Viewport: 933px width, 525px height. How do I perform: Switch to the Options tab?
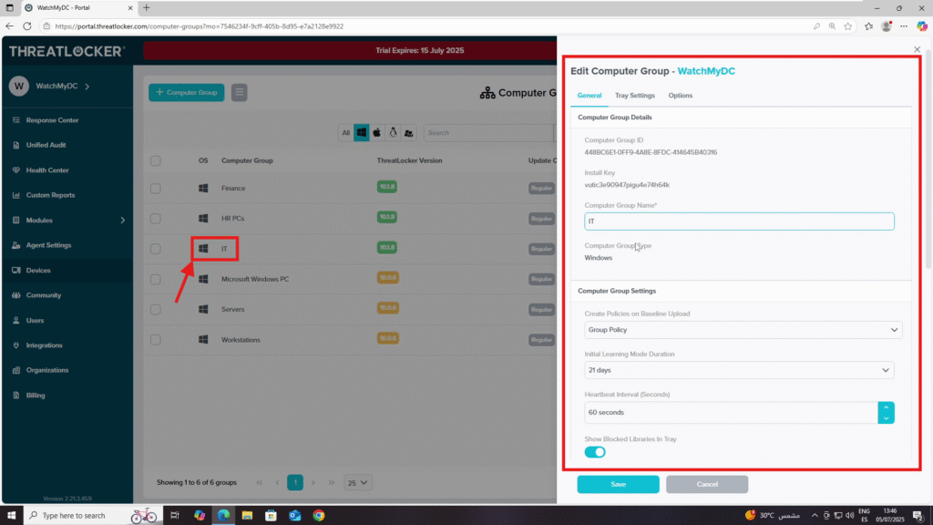pyautogui.click(x=680, y=96)
